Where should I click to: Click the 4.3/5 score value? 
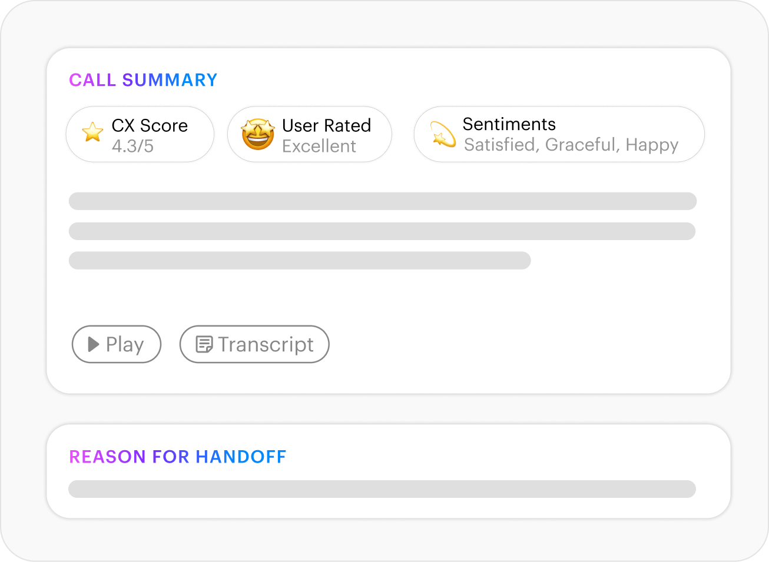[x=132, y=145]
